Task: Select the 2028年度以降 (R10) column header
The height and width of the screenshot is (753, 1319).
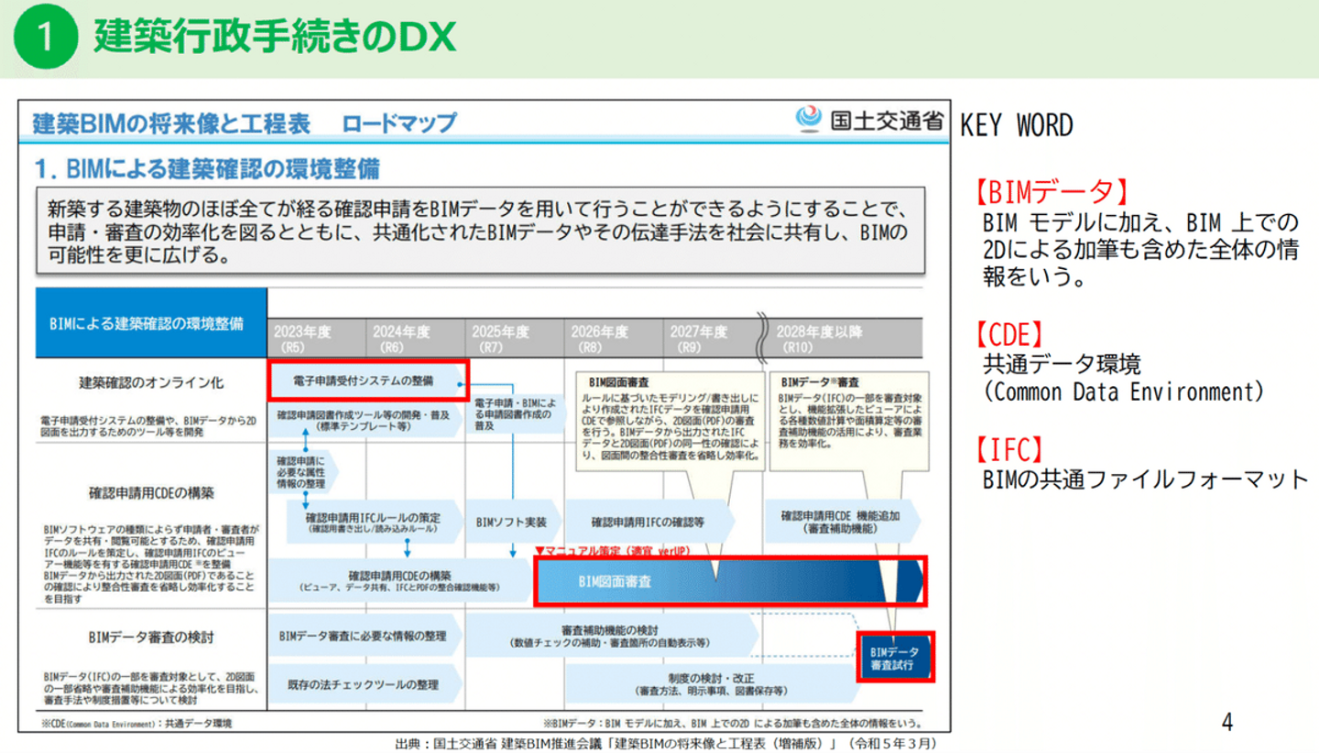Action: point(843,339)
